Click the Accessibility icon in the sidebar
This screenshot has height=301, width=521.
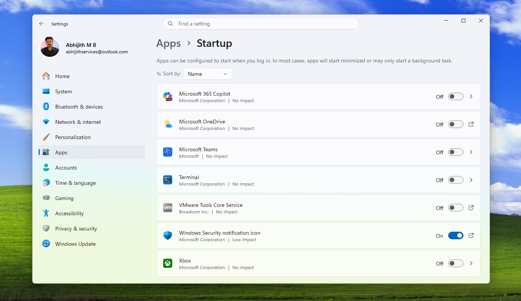pyautogui.click(x=46, y=213)
